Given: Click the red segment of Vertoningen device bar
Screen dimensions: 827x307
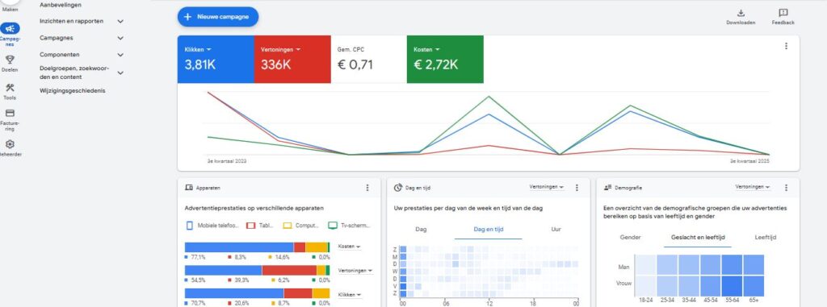Looking at the screenshot, I should [290, 270].
